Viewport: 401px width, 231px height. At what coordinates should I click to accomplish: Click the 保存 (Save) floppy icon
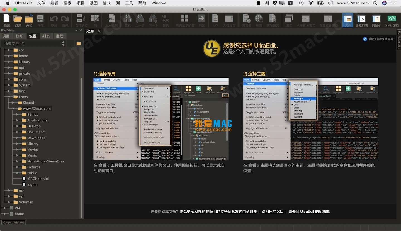(x=40, y=19)
